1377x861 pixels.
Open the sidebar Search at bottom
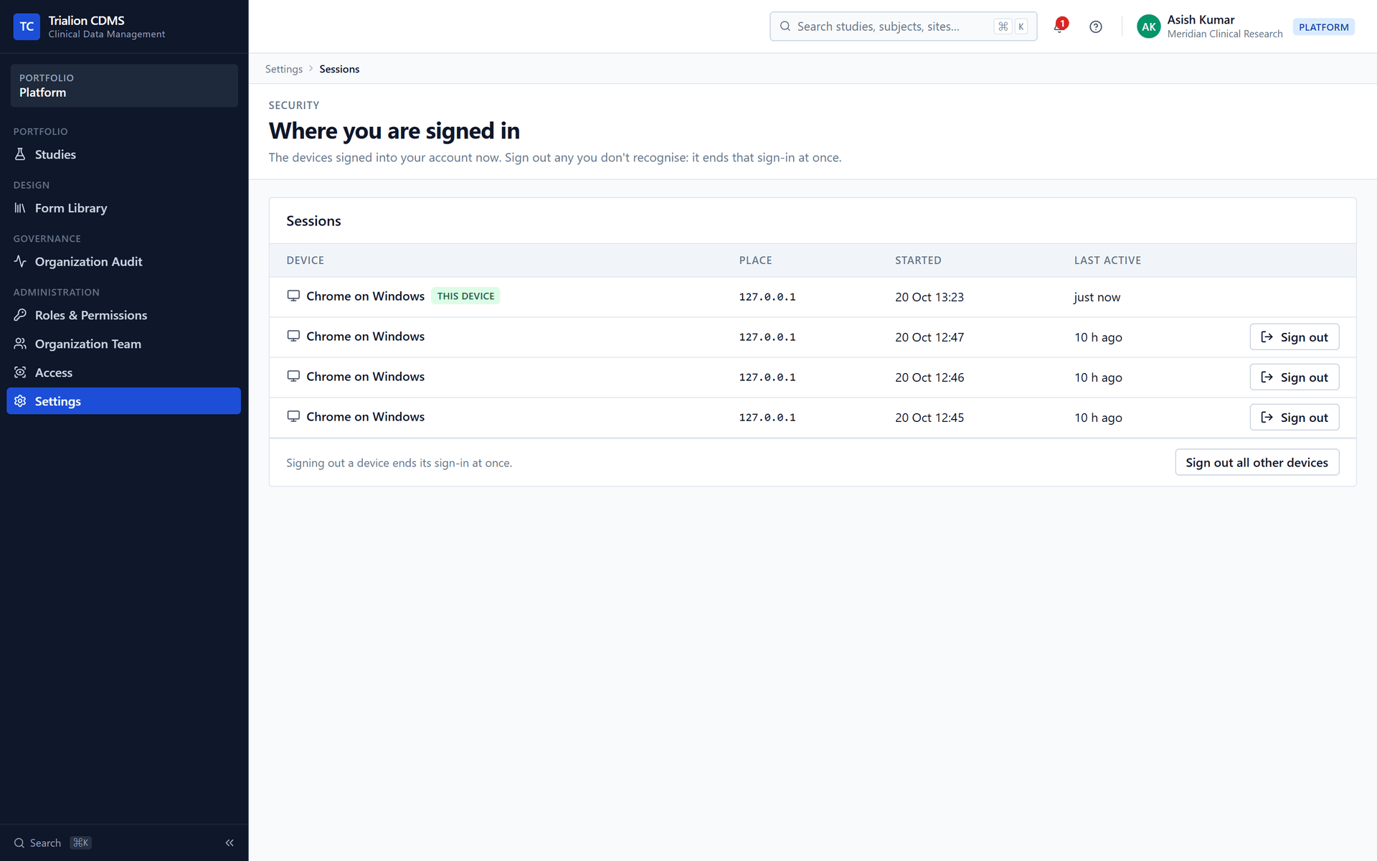point(52,843)
